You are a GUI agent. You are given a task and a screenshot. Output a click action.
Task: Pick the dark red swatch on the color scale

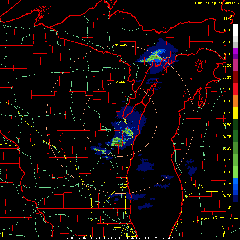click(x=235, y=77)
